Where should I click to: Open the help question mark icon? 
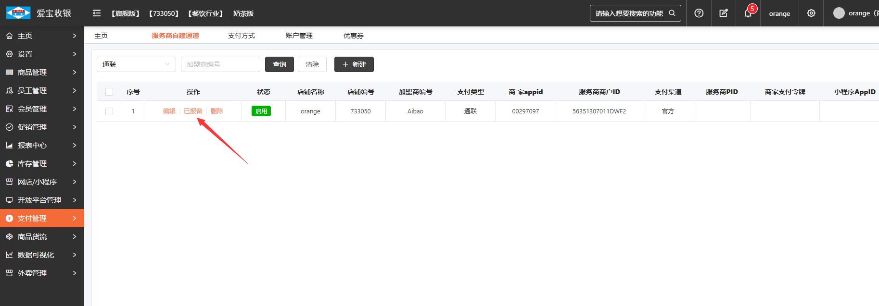pyautogui.click(x=699, y=13)
